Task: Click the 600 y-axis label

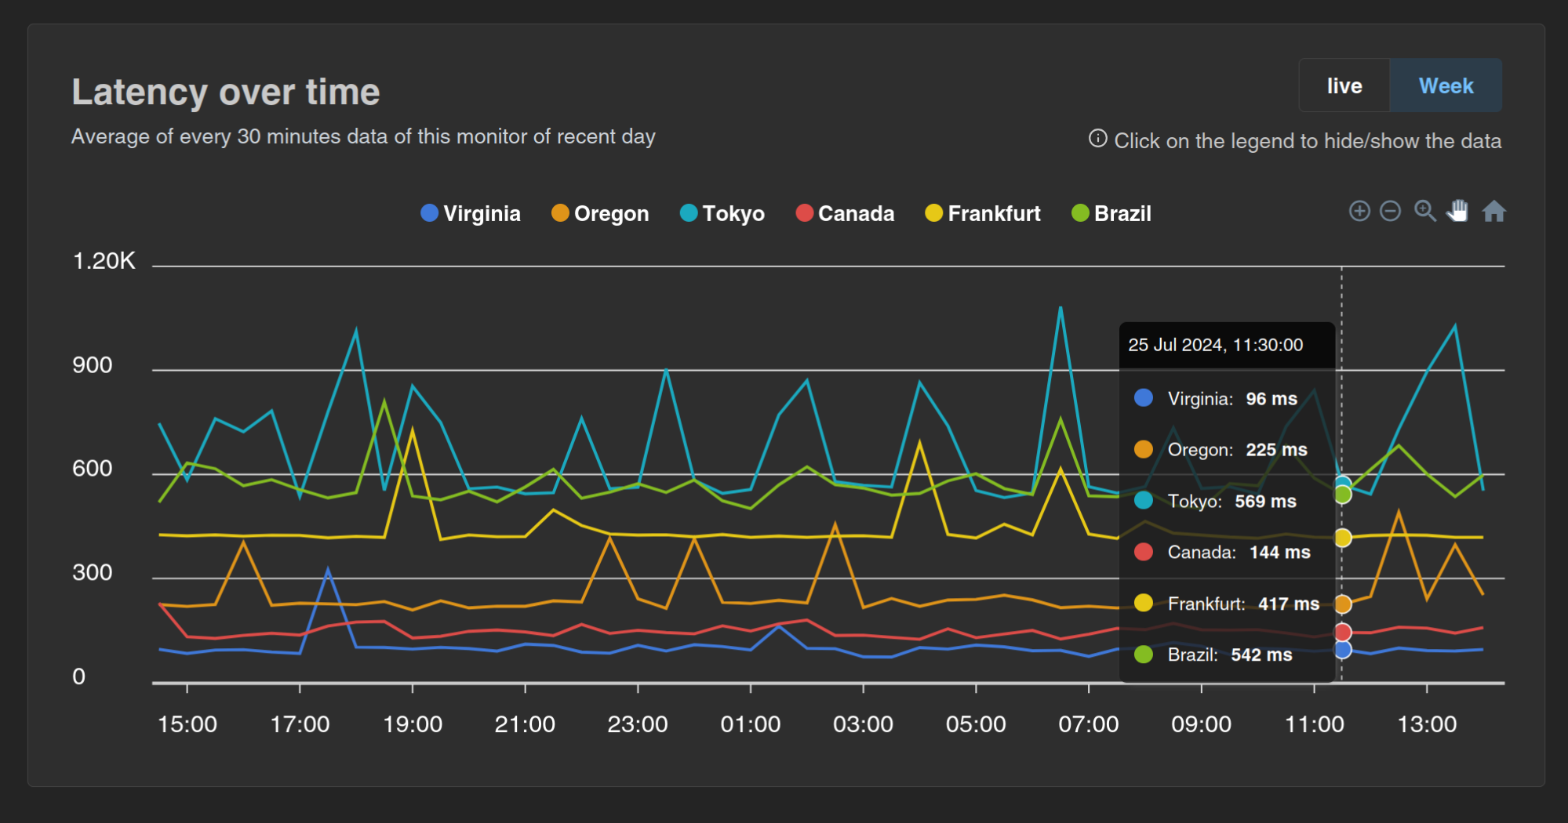Action: [x=93, y=469]
